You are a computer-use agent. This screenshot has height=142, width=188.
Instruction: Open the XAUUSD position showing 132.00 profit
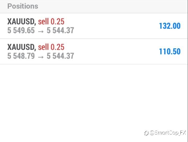94,26
